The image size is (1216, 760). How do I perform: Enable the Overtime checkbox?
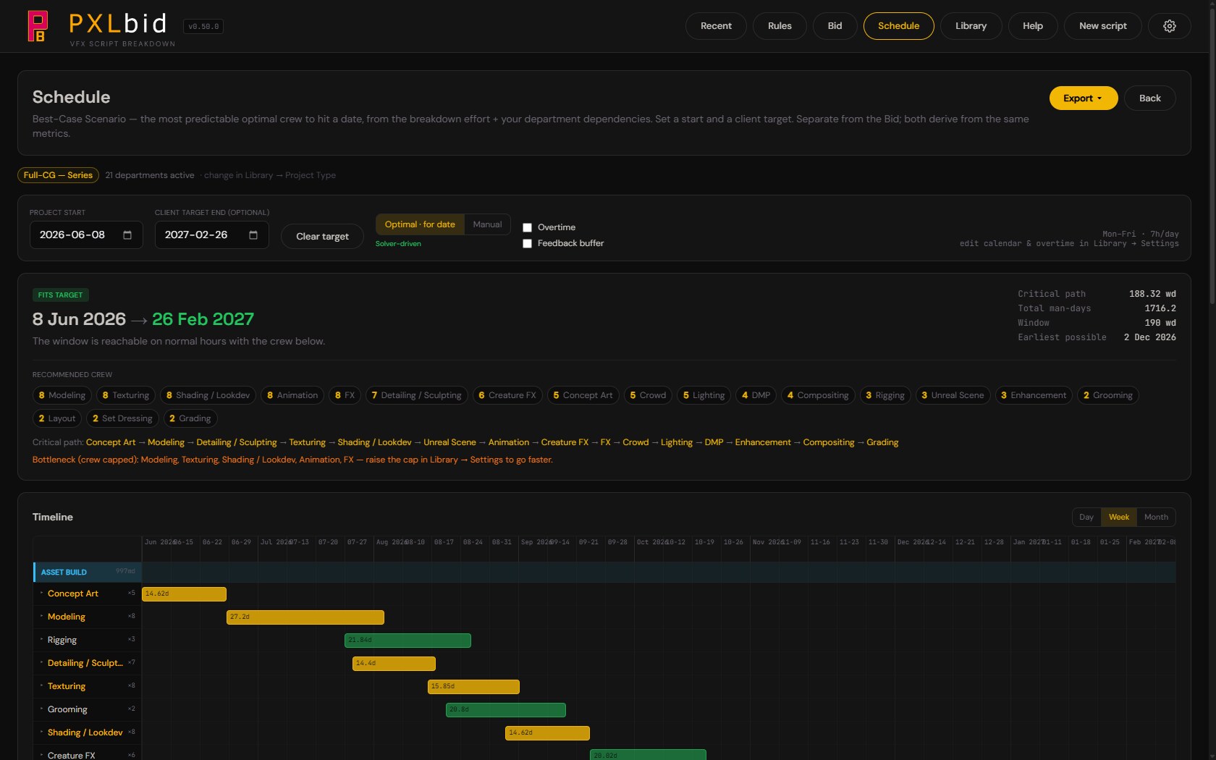pos(527,227)
